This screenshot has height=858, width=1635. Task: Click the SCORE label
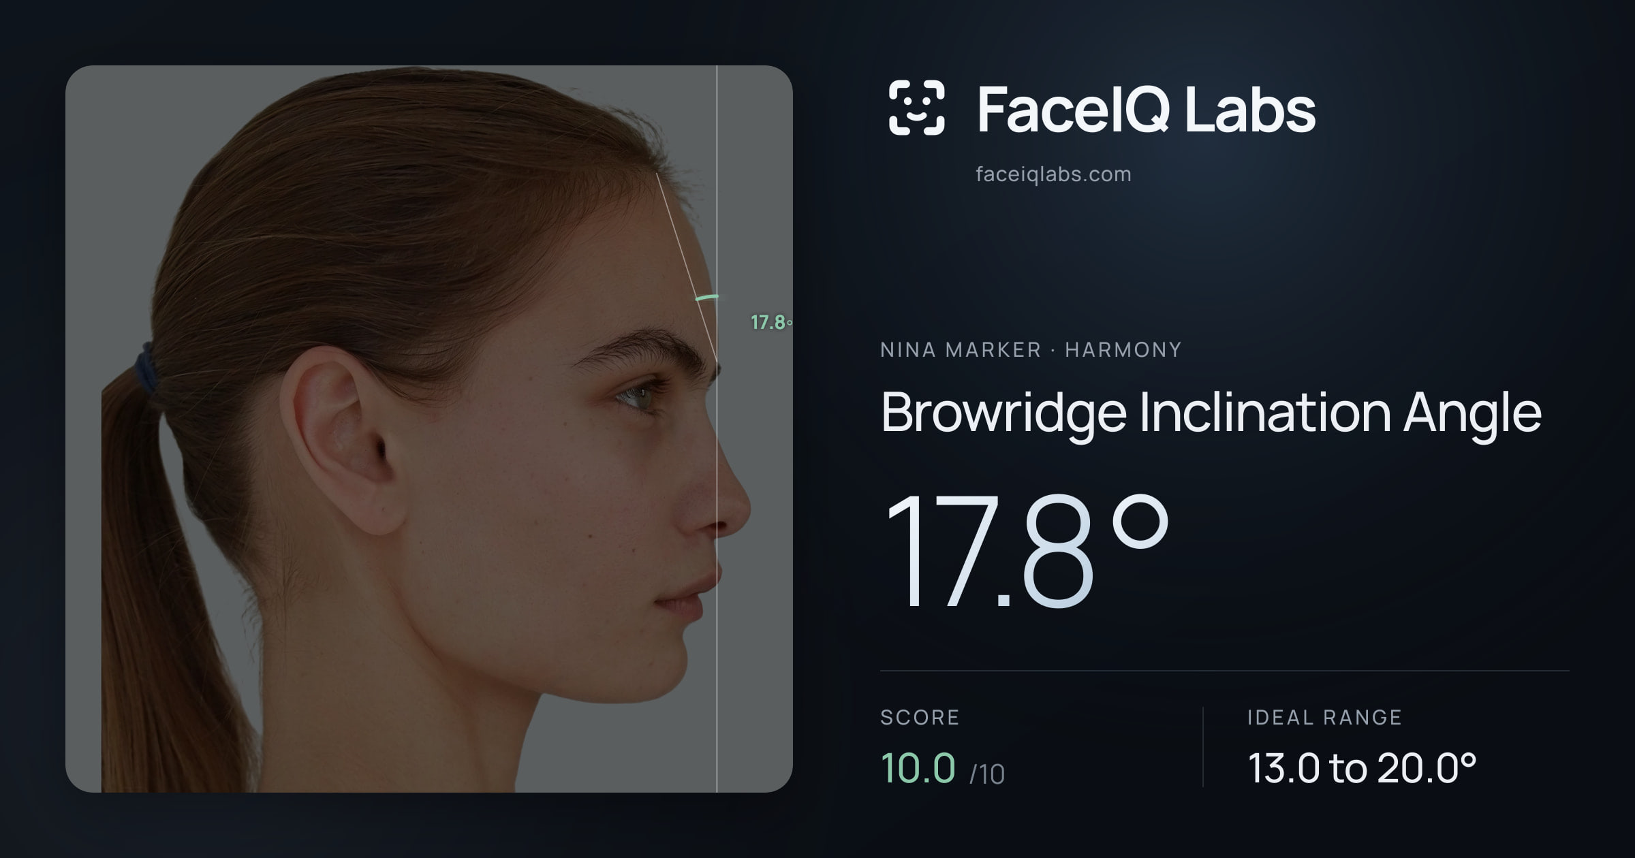pos(920,717)
